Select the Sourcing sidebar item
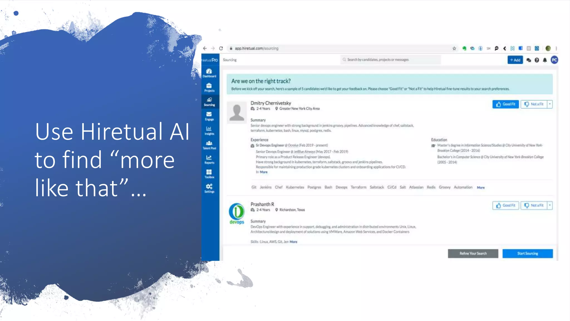 point(209,102)
